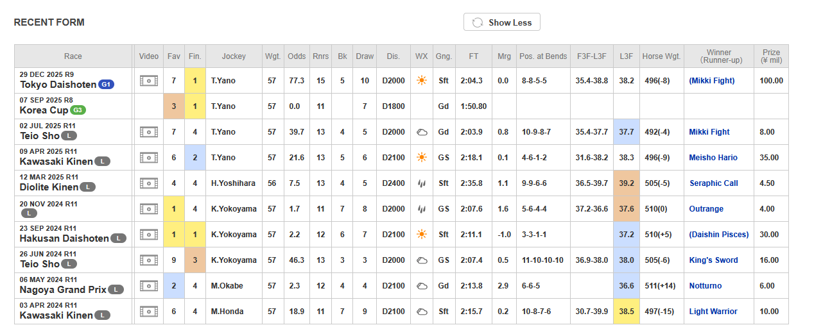
Task: Open the Seraphic Call winner link
Action: 714,183
